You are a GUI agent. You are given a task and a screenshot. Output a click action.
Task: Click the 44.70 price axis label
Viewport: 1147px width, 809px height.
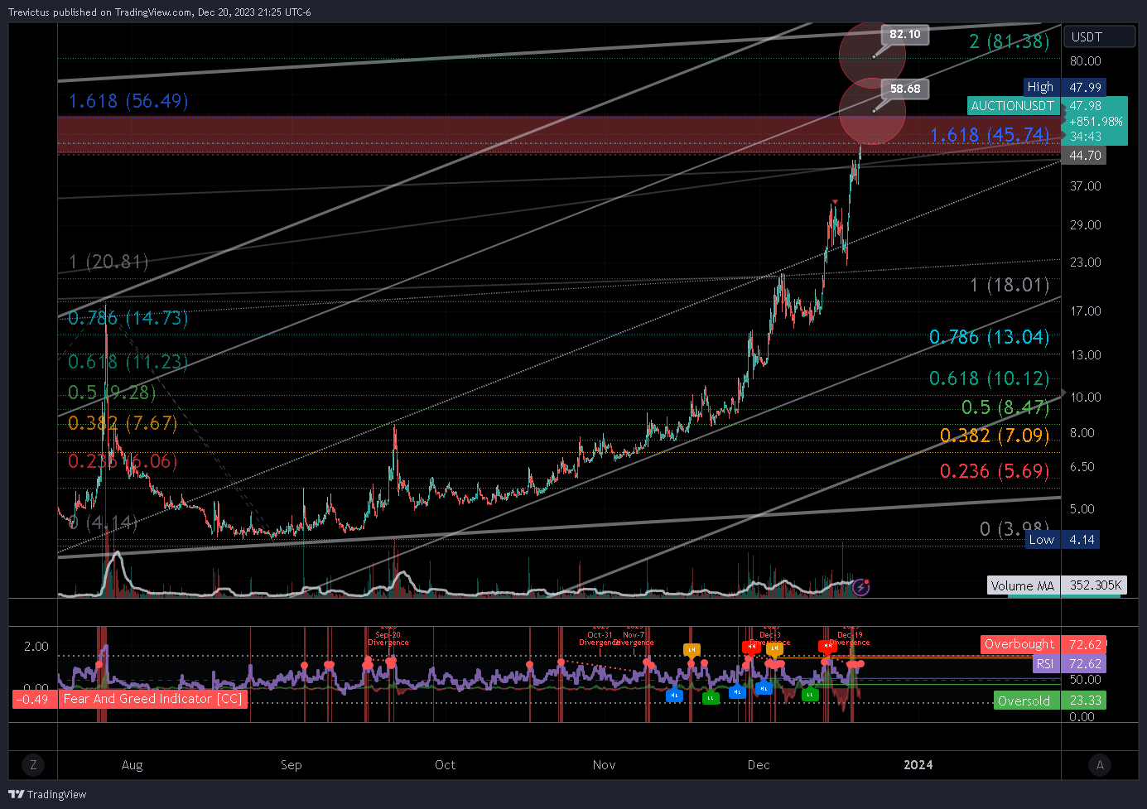coord(1085,155)
